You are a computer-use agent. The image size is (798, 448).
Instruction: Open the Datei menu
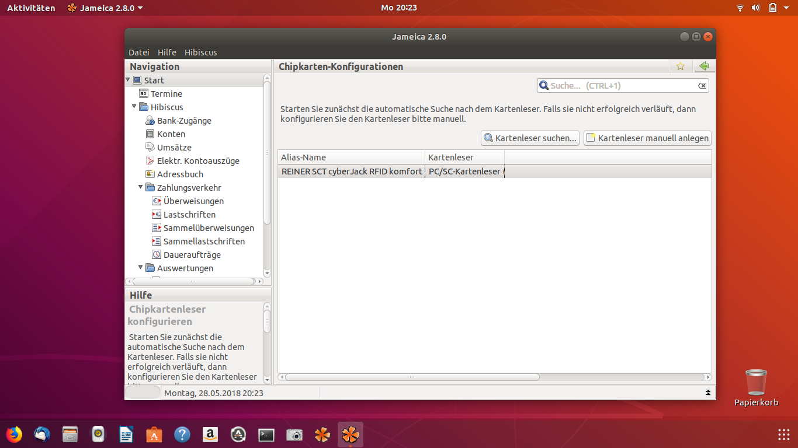[139, 52]
